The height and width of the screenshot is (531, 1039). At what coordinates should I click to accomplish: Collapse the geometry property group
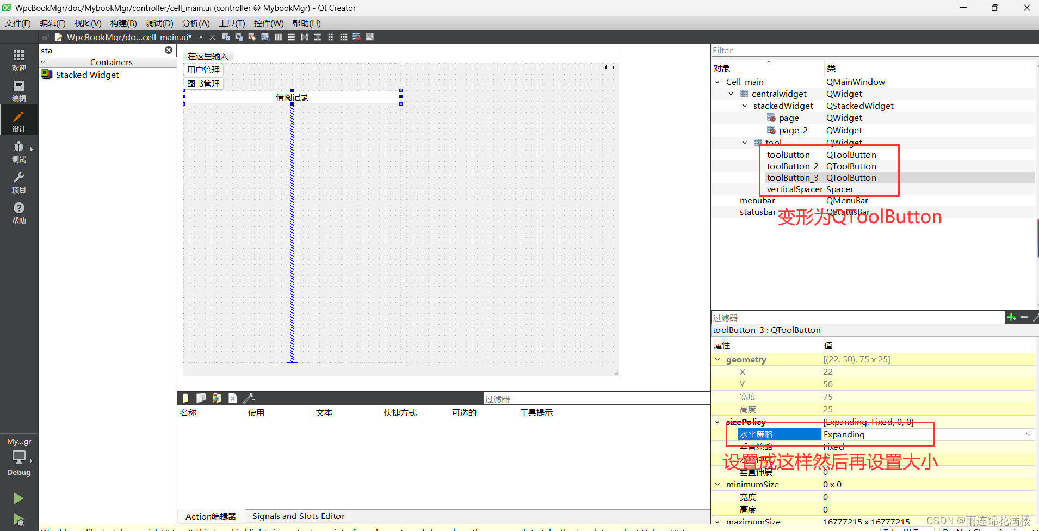tap(718, 359)
